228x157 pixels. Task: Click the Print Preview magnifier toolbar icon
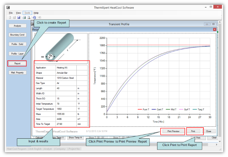29,17
